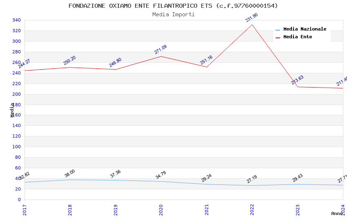Screen dimensions: 347x224
Task: Click the 29.43 national average label
Action: 298,178
